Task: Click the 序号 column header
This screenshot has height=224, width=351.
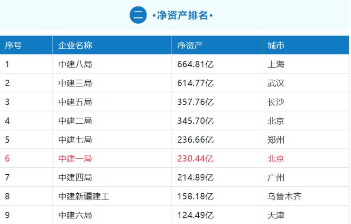Action: [x=13, y=45]
